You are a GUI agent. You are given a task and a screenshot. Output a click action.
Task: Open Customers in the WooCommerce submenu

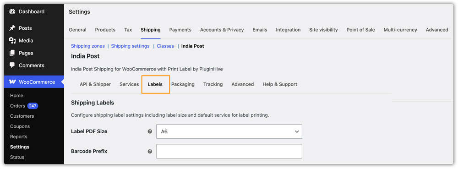[x=22, y=116]
